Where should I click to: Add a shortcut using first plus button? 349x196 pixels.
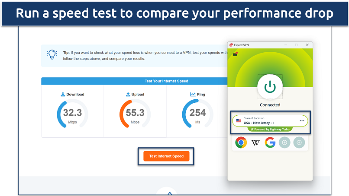pos(284,142)
